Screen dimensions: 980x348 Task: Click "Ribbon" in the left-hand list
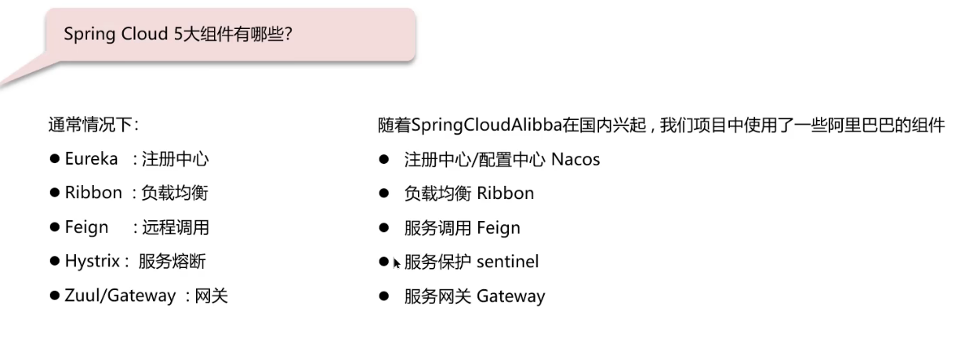(x=93, y=193)
